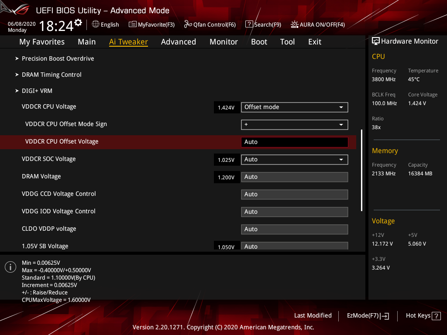
Task: Select 1.05V SB Voltage label
Action: (x=45, y=246)
